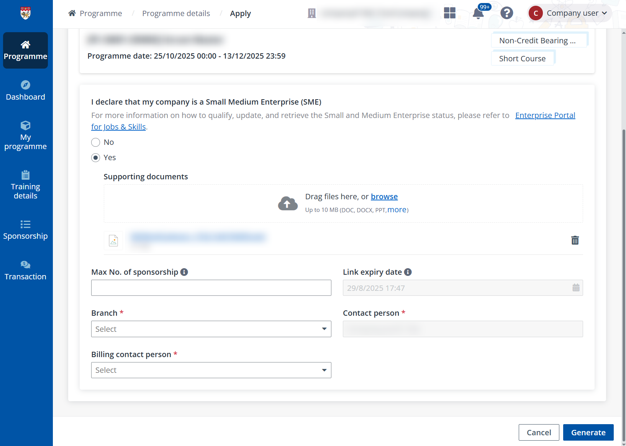The image size is (626, 446).
Task: Delete the uploaded supporting document via trash icon
Action: click(x=575, y=240)
